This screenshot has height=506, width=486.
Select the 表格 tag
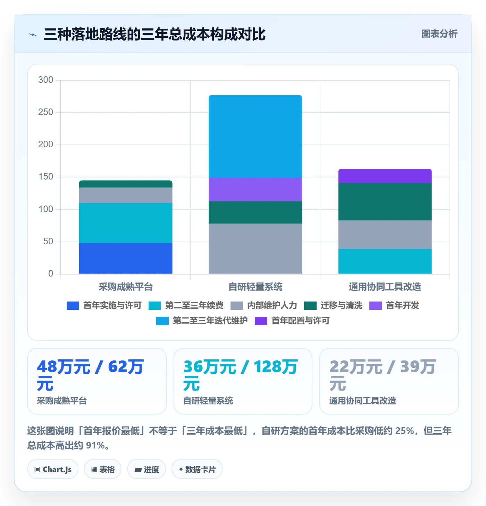point(103,469)
